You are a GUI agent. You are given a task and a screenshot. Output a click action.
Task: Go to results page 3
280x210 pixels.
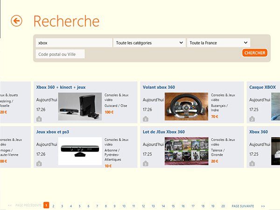pyautogui.click(x=62, y=206)
